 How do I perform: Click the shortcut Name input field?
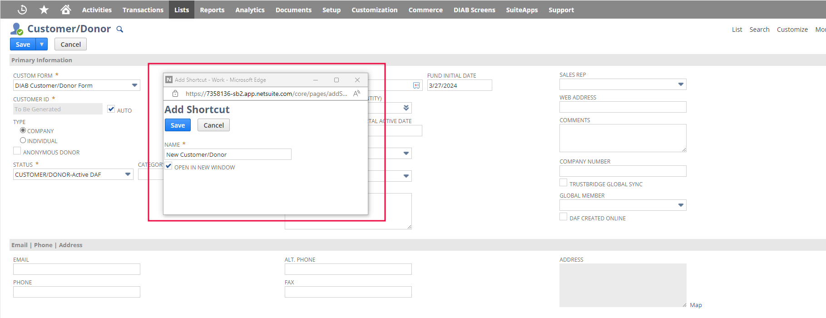[228, 154]
